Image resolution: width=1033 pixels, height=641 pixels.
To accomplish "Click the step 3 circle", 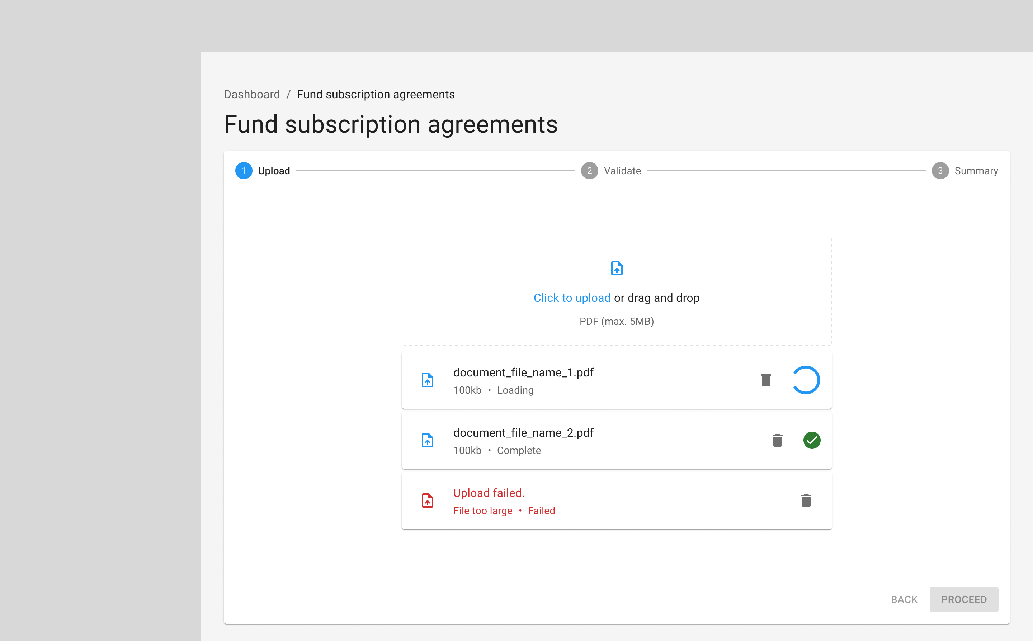I will click(x=940, y=171).
